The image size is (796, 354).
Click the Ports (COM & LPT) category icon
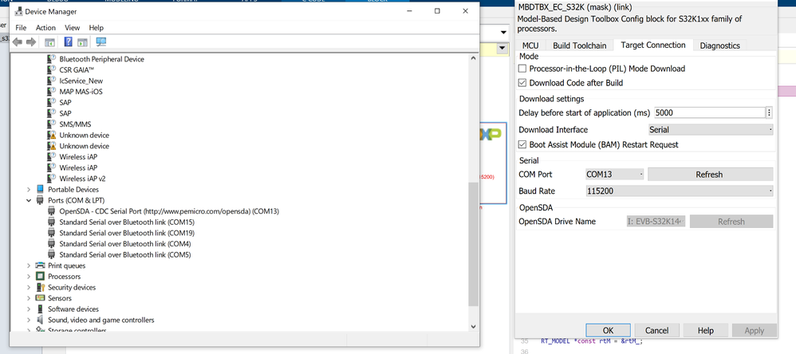click(40, 200)
